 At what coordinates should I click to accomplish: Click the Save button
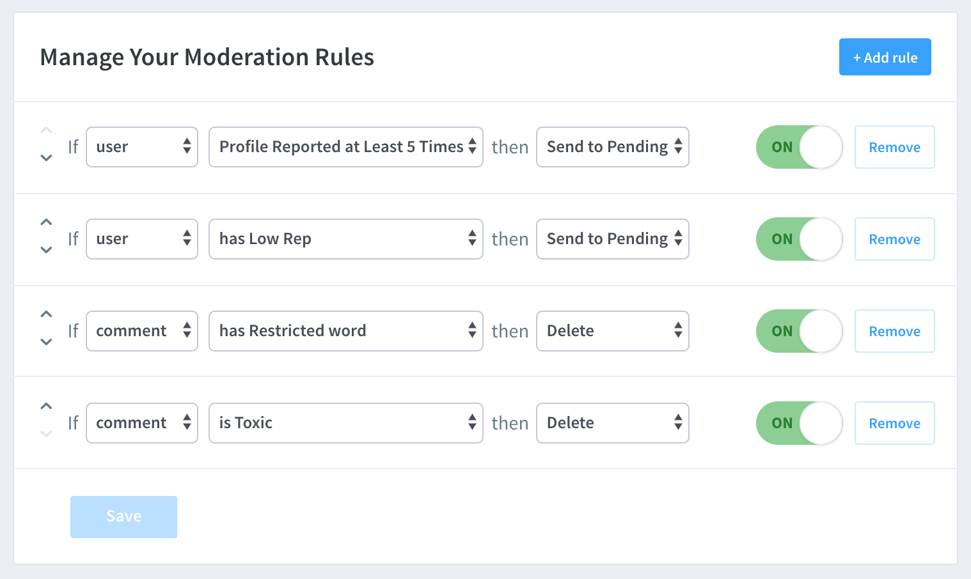pos(123,516)
